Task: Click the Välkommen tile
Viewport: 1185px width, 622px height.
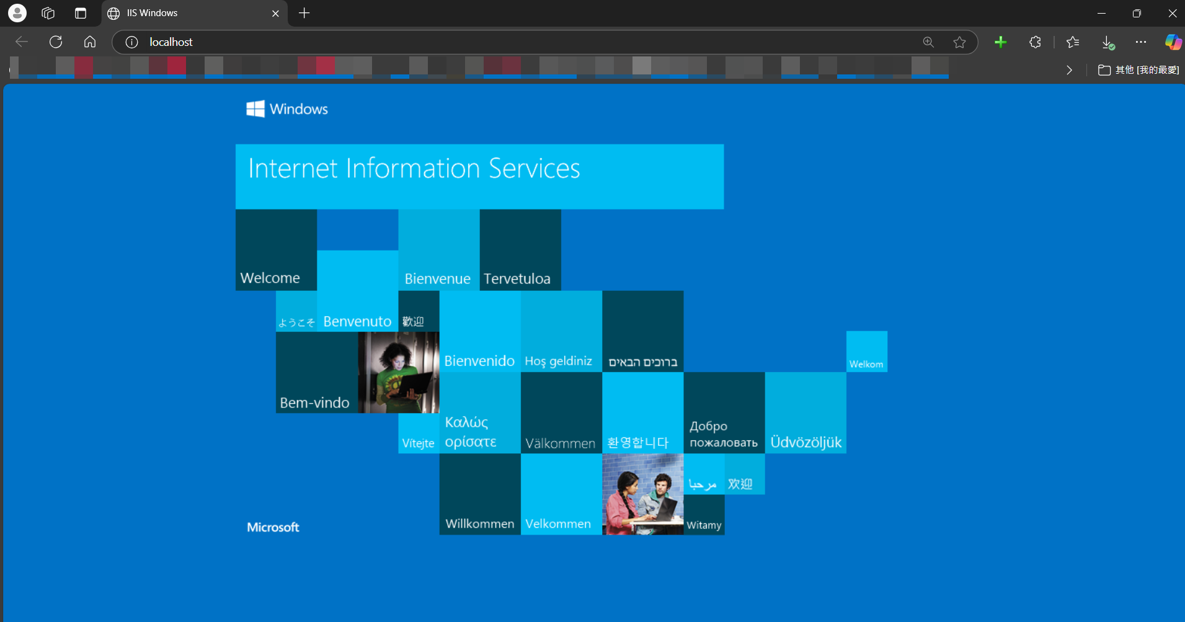Action: point(561,413)
